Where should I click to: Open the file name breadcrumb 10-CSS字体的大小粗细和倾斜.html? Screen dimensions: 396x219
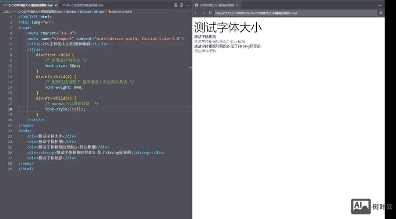(40, 12)
